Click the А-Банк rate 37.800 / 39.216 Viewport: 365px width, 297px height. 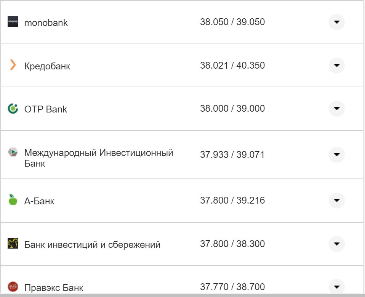tap(233, 200)
